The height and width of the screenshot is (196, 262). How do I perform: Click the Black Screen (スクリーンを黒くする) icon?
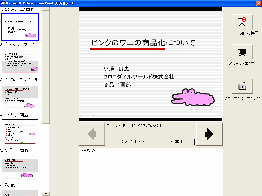(242, 52)
